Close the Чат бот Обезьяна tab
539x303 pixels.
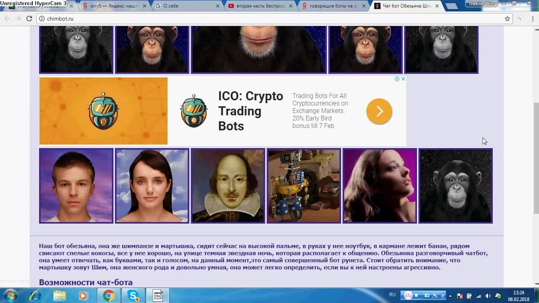pos(437,6)
